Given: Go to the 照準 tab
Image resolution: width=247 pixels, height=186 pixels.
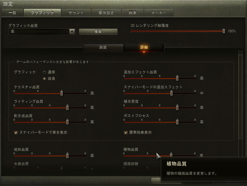Looking at the screenshot, I should (x=133, y=13).
